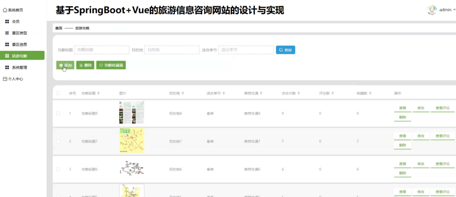456x197 pixels.
Task: Sort by 推荐交通 column arrows
Action: tap(261, 93)
